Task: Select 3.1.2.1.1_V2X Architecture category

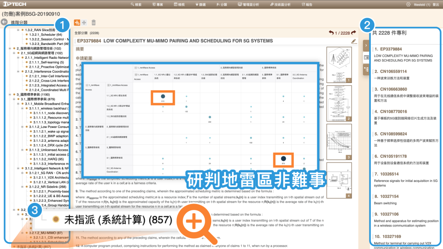Action: coord(51,177)
